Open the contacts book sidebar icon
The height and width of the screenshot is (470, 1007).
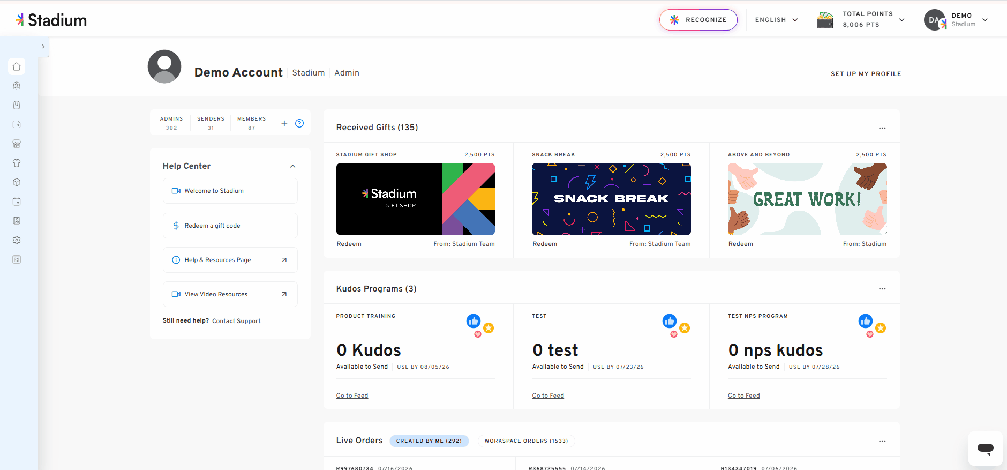coord(17,221)
